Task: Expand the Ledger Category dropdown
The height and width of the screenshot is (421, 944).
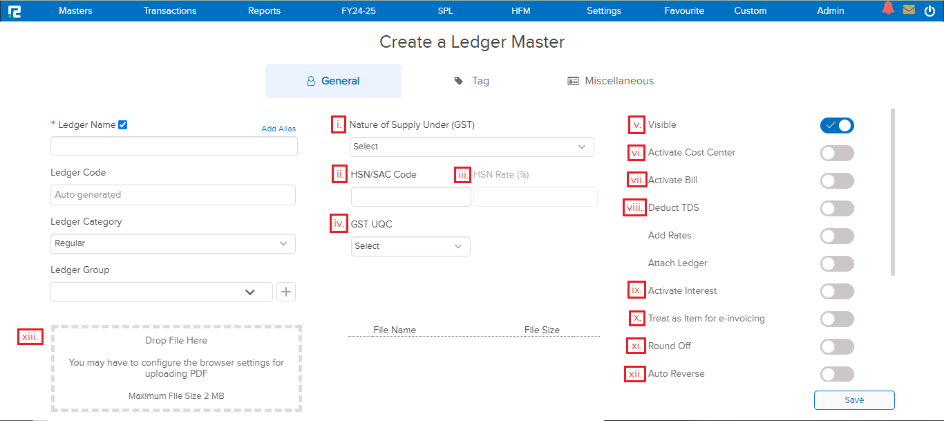Action: (x=173, y=243)
